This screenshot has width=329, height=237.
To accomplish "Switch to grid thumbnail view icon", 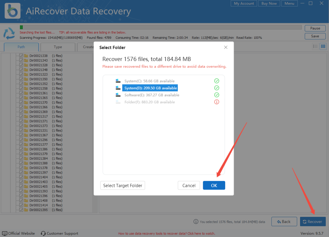I will (x=323, y=47).
